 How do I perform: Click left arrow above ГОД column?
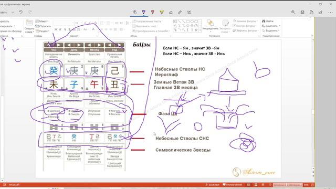[x=110, y=45]
